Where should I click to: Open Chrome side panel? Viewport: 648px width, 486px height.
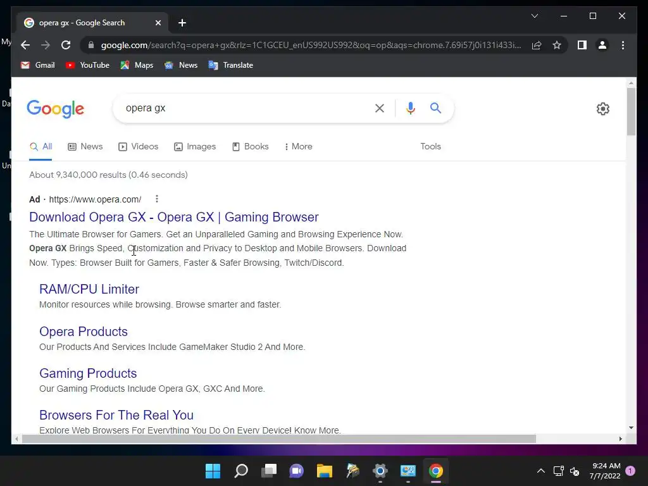[582, 45]
